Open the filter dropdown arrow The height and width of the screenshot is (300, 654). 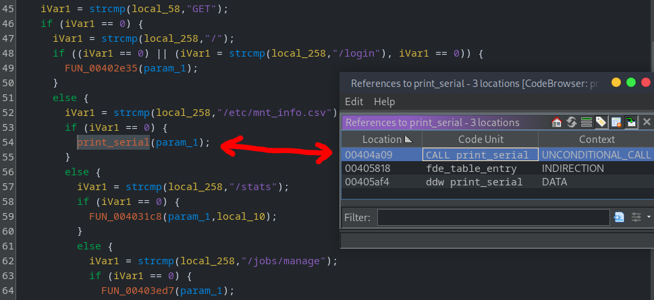point(649,217)
